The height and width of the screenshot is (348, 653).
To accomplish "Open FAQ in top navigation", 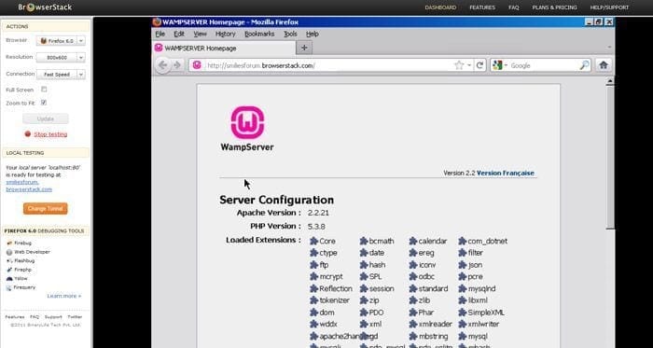I will 513,7.
